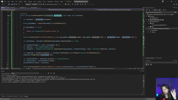Switch to the Error List tab
The image size is (178, 100).
[x=21, y=96]
